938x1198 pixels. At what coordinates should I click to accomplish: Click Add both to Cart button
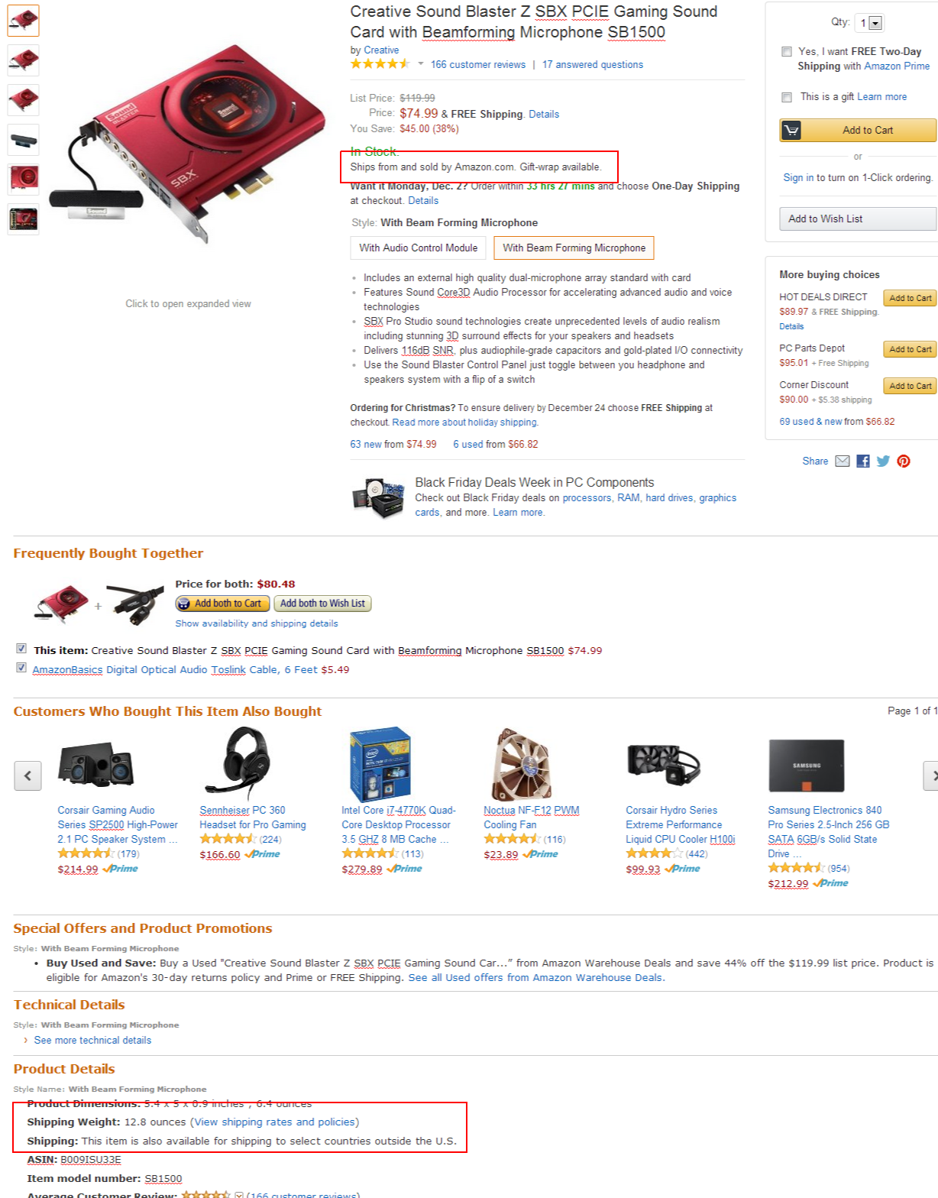222,604
